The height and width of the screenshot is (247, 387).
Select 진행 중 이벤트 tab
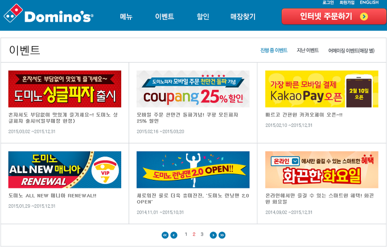(x=274, y=50)
